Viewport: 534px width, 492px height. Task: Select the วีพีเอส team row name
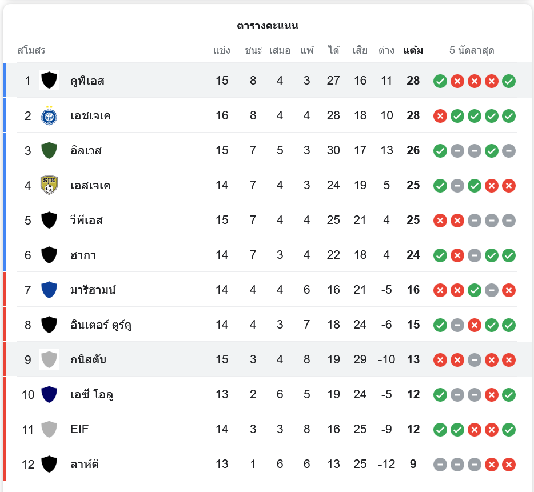point(86,221)
